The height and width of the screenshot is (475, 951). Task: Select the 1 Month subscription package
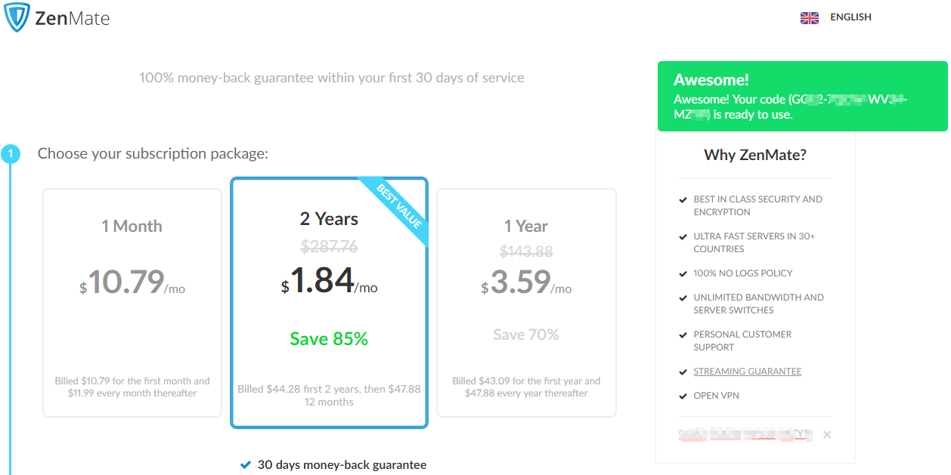[132, 303]
